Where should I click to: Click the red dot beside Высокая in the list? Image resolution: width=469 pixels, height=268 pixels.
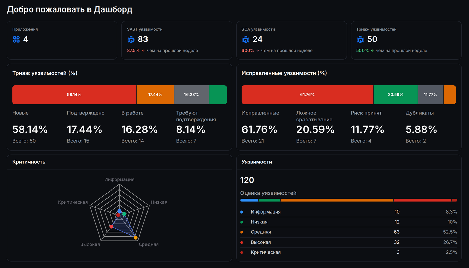tap(242, 243)
